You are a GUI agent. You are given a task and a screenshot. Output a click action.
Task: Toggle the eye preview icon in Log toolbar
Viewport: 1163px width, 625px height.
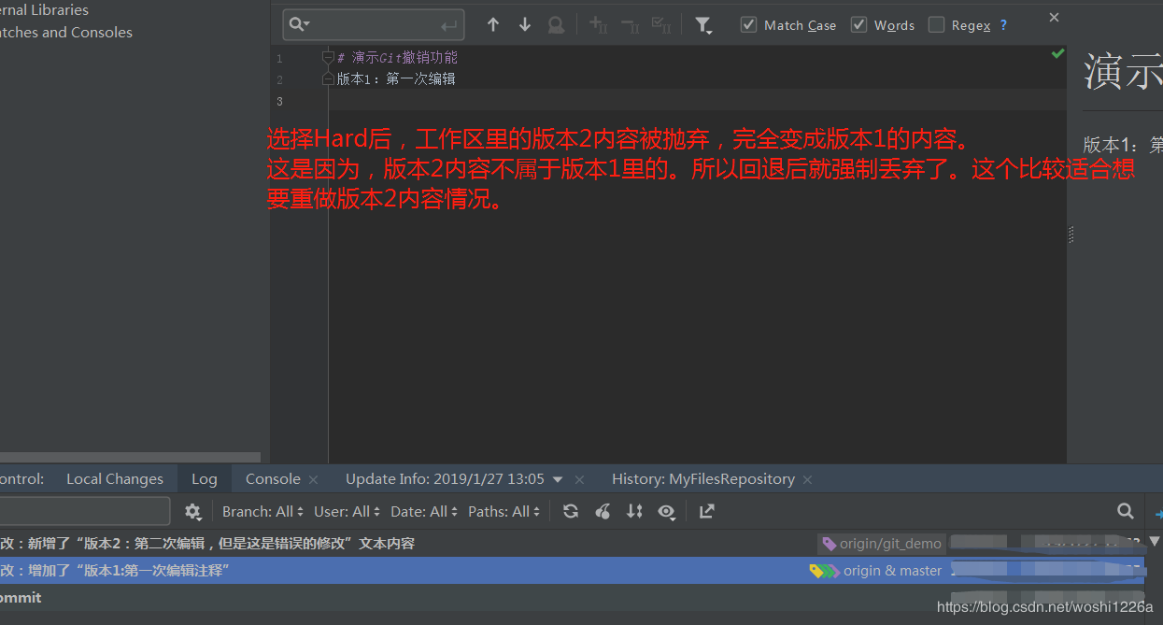[x=666, y=511]
